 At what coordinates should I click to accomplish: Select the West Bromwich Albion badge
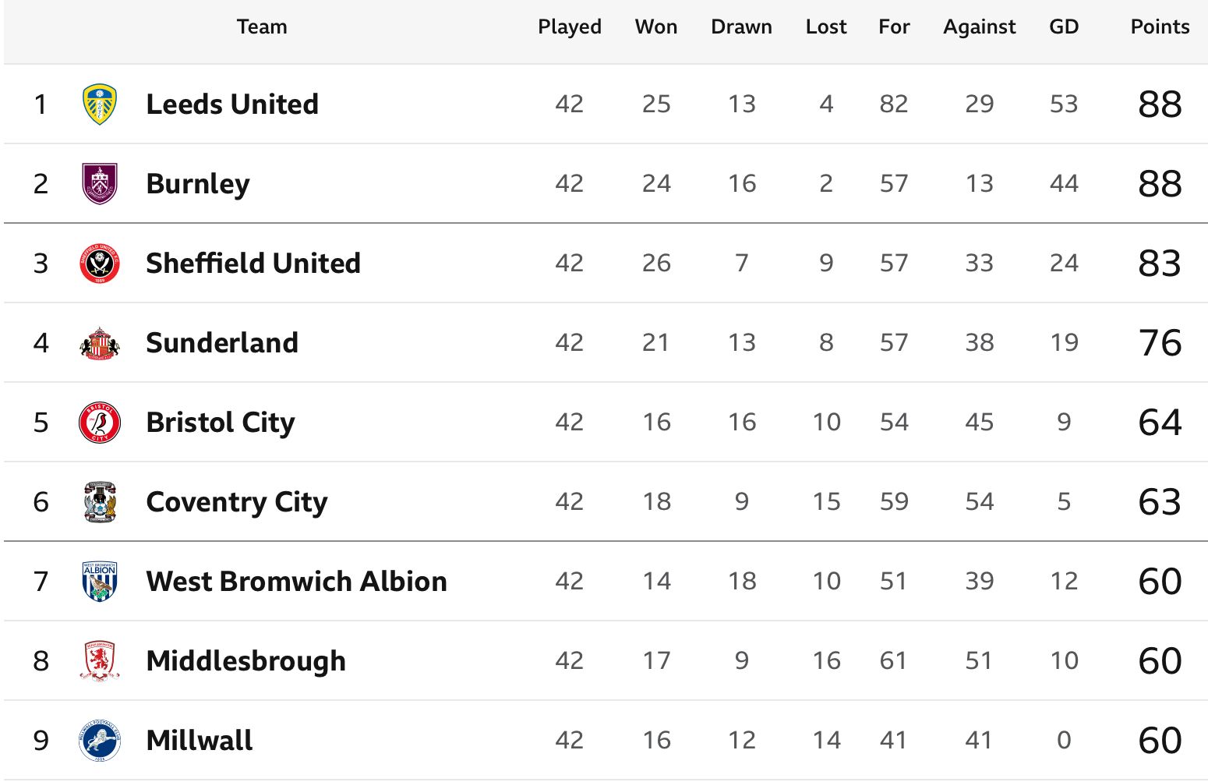click(x=100, y=582)
